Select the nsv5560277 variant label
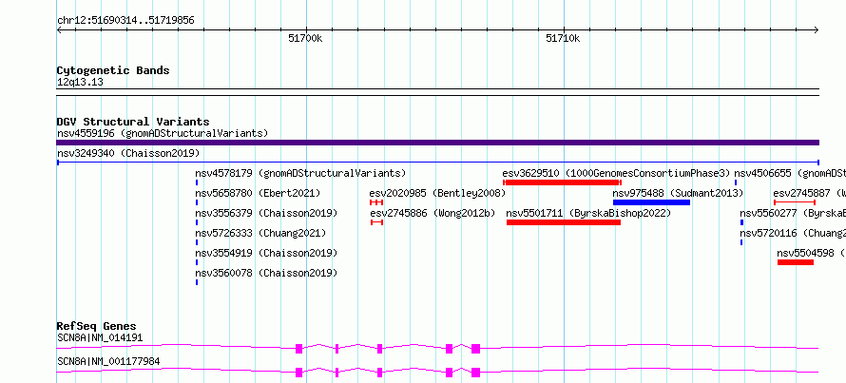 pyautogui.click(x=793, y=213)
